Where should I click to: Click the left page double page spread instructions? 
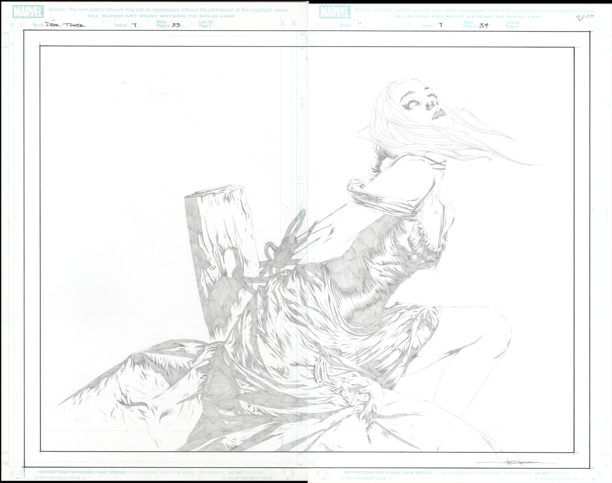(151, 472)
